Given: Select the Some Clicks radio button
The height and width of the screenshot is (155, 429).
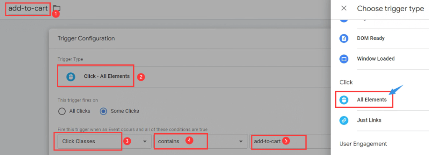Looking at the screenshot, I should click(103, 111).
